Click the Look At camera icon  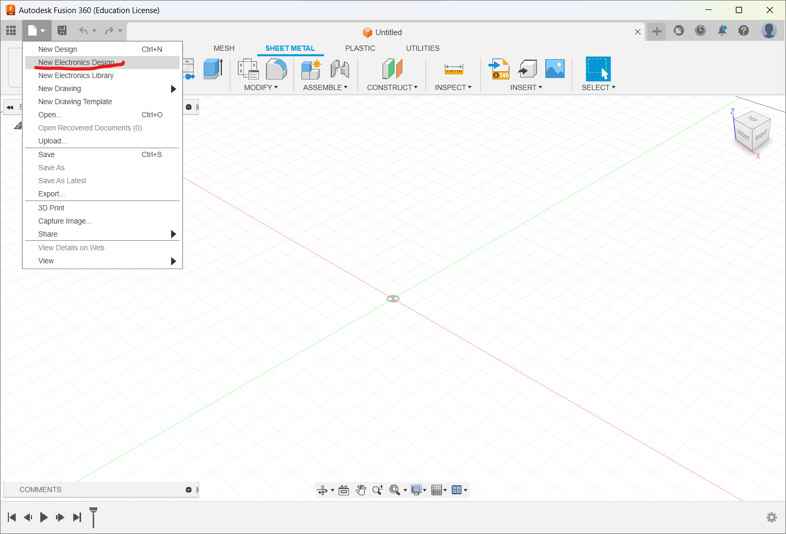(344, 490)
